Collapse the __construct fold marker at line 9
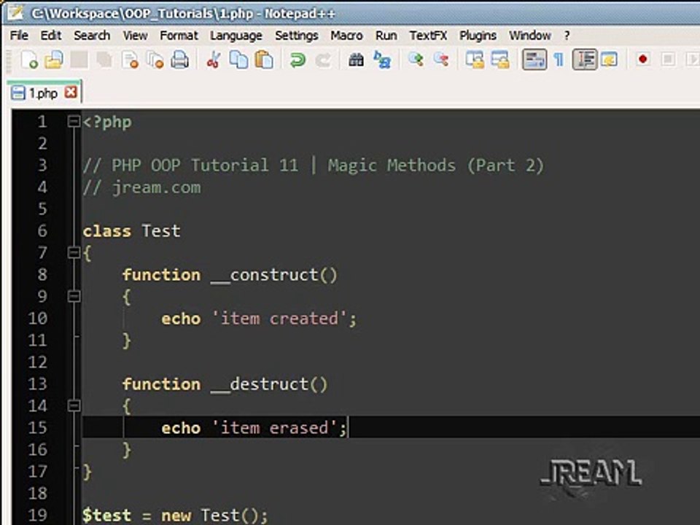Image resolution: width=700 pixels, height=525 pixels. click(74, 297)
